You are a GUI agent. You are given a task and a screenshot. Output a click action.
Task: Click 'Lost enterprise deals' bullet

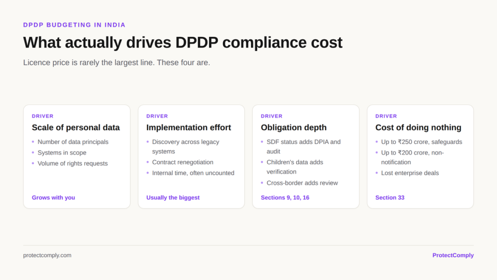[410, 173]
